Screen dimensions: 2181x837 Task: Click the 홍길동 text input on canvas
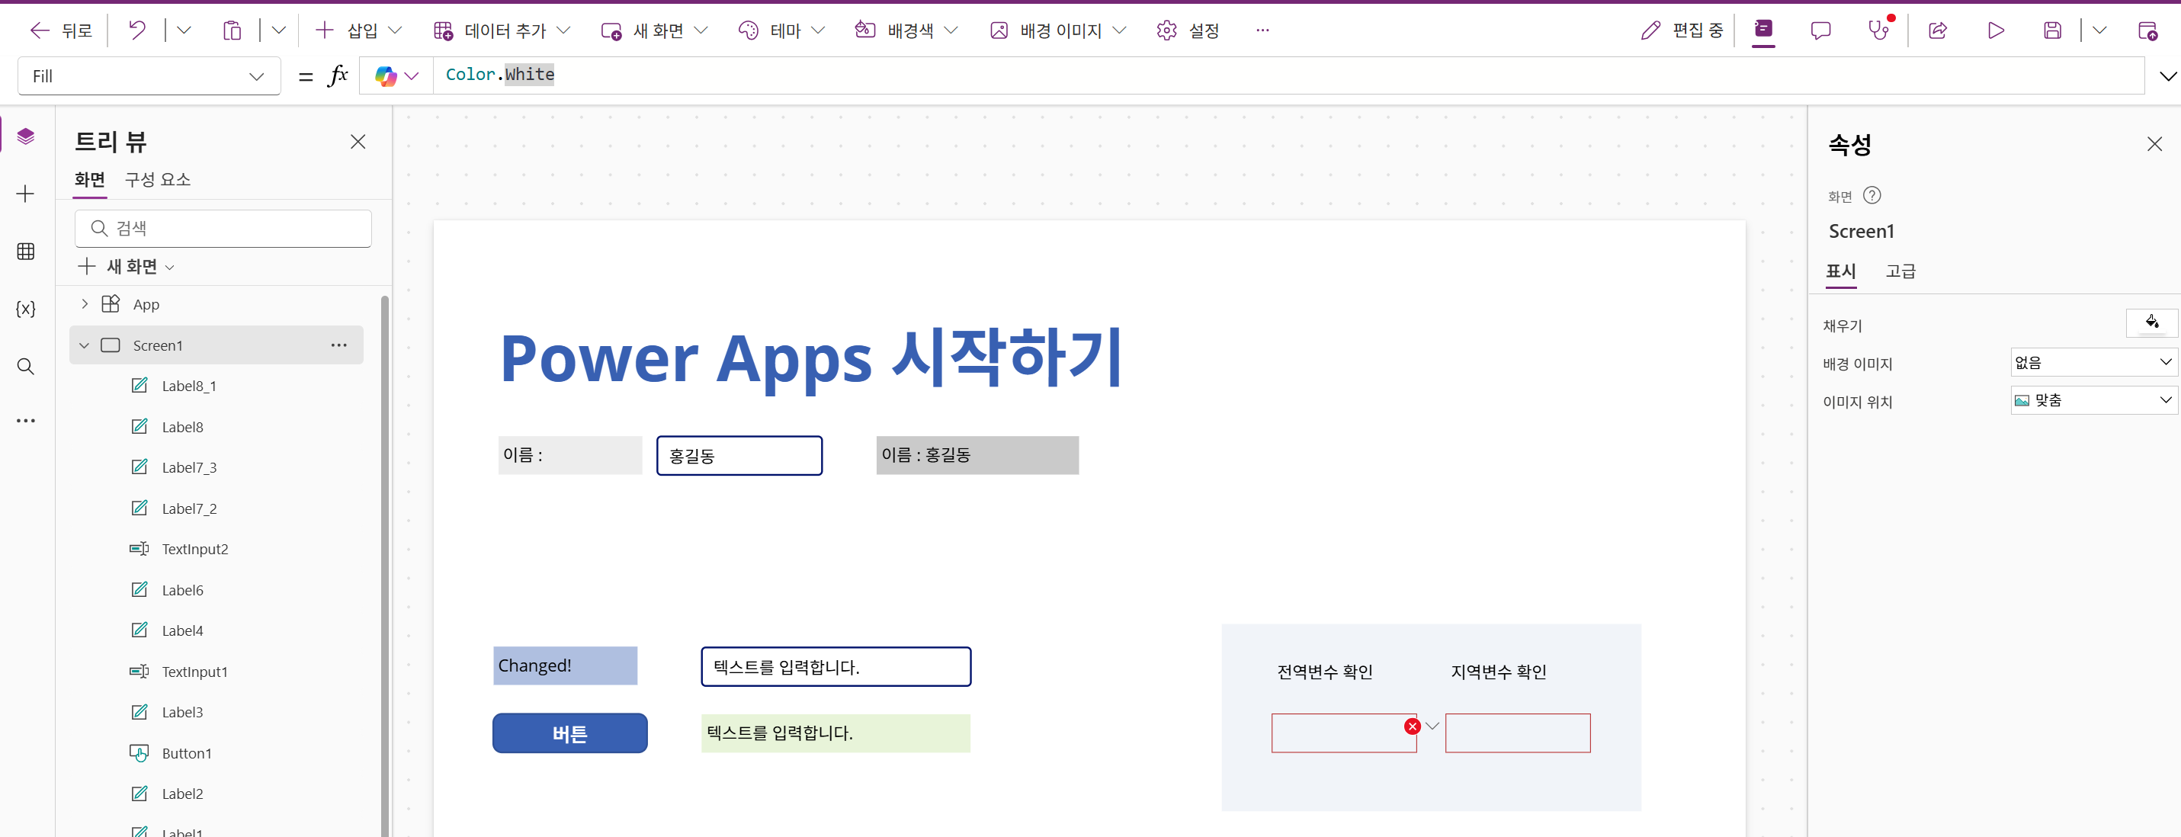(x=739, y=455)
